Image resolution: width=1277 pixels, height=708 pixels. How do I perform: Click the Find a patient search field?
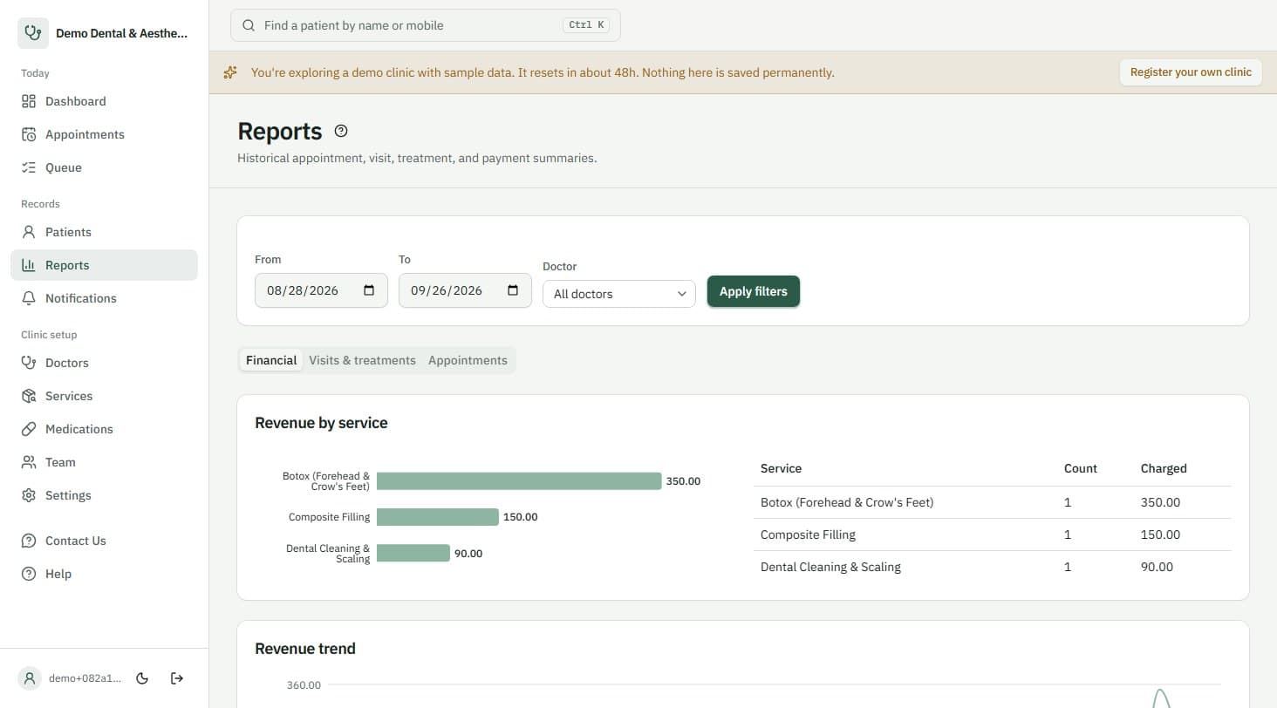point(426,25)
